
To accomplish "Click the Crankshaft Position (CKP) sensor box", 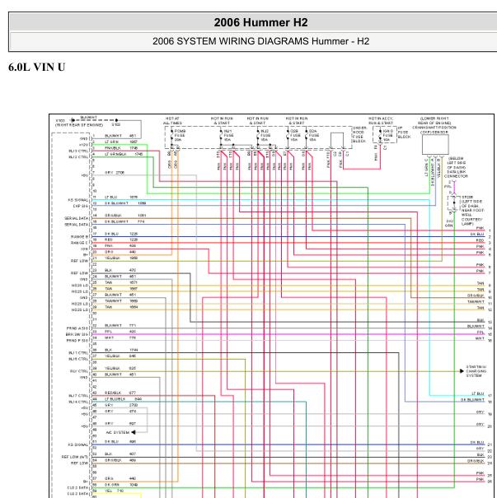I will tap(435, 145).
